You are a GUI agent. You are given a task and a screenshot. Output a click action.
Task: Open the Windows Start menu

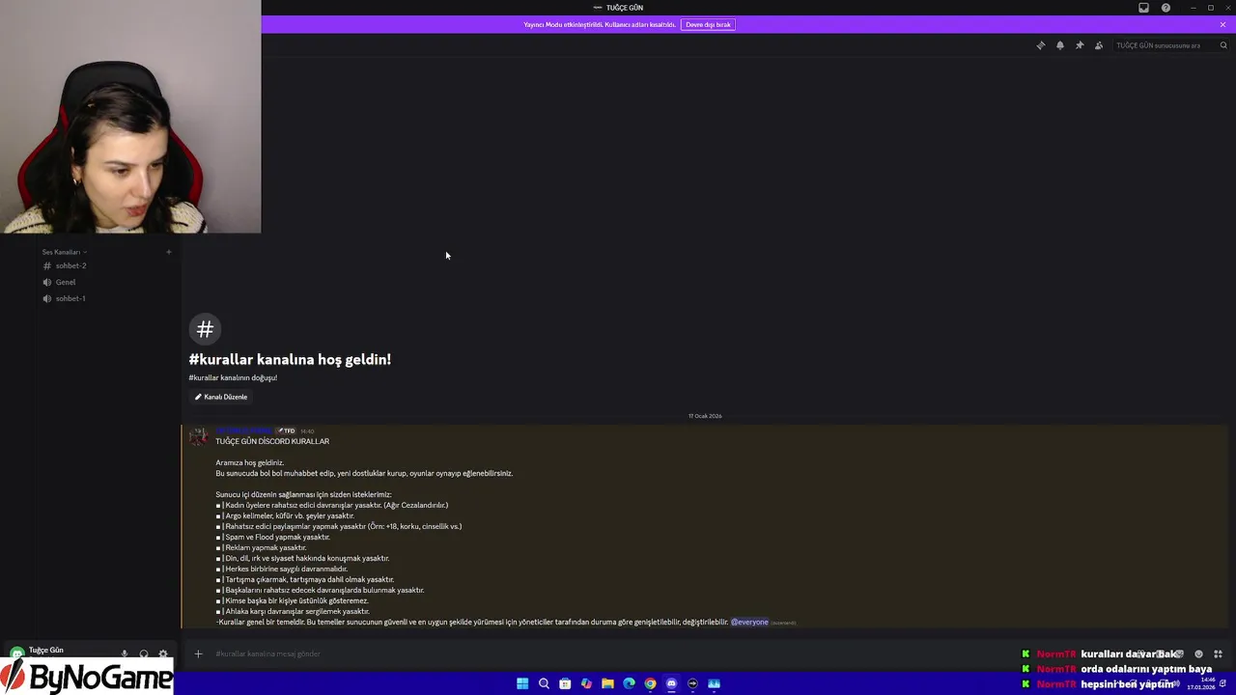point(522,683)
